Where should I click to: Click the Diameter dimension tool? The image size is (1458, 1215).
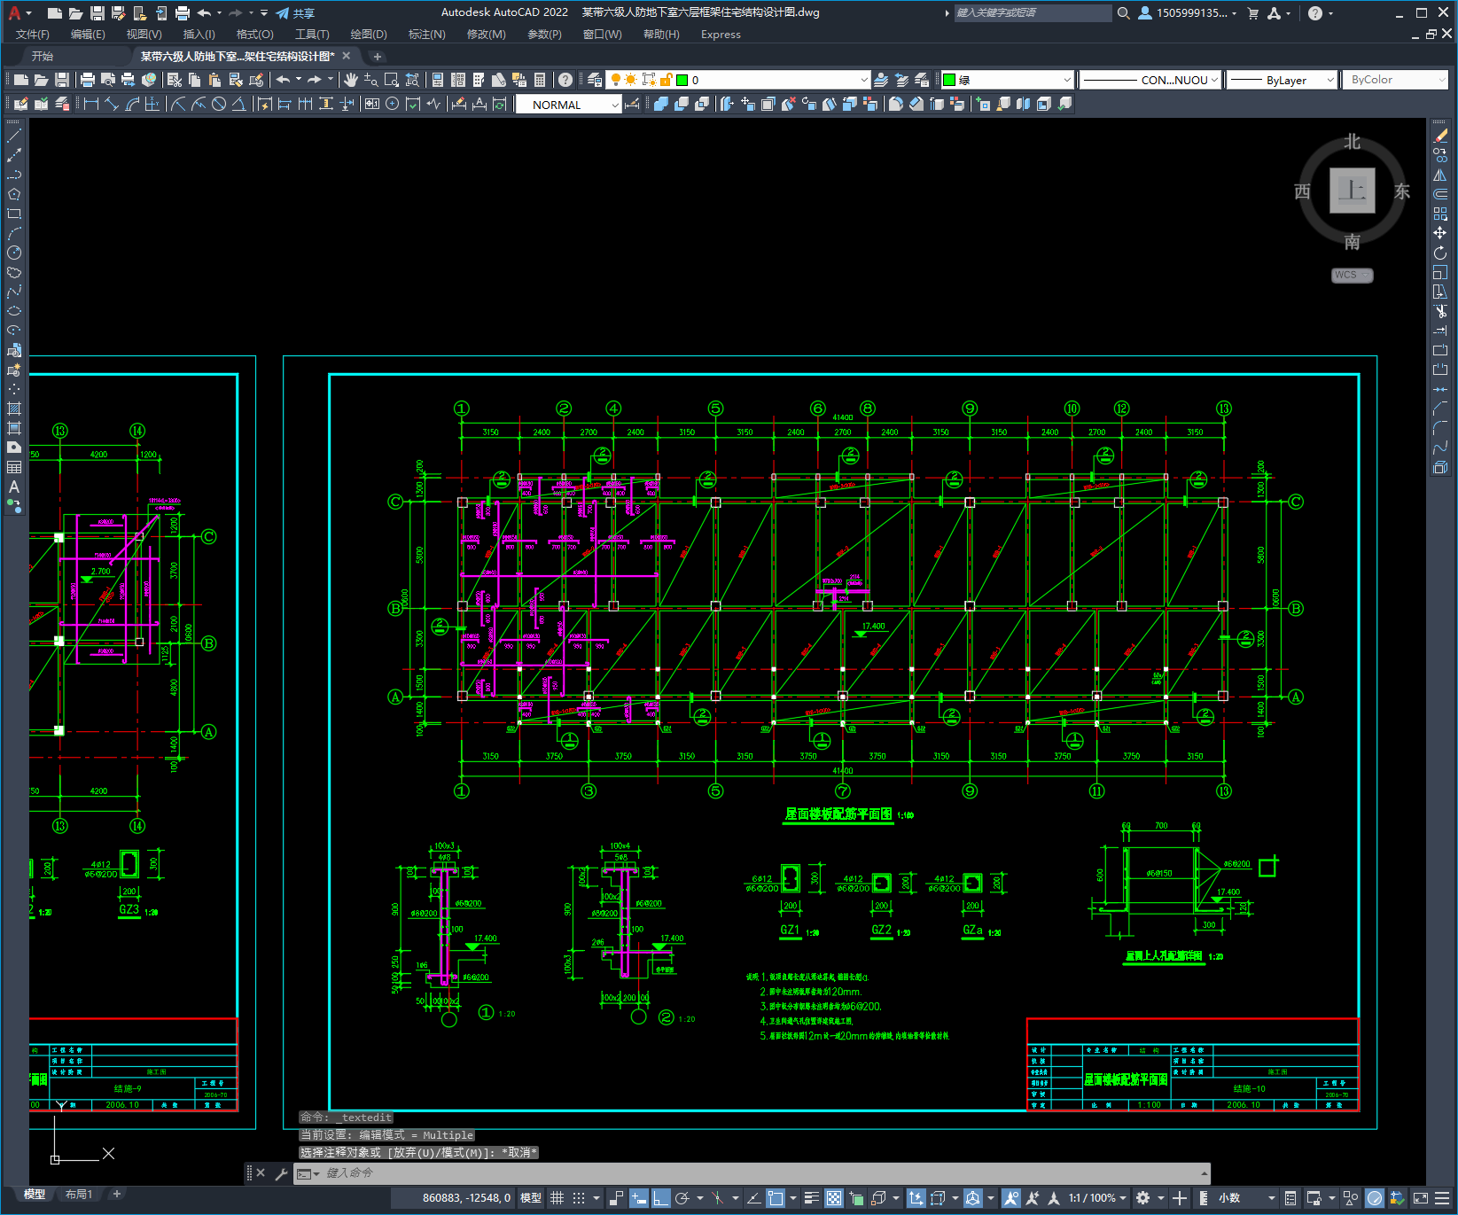[x=219, y=104]
